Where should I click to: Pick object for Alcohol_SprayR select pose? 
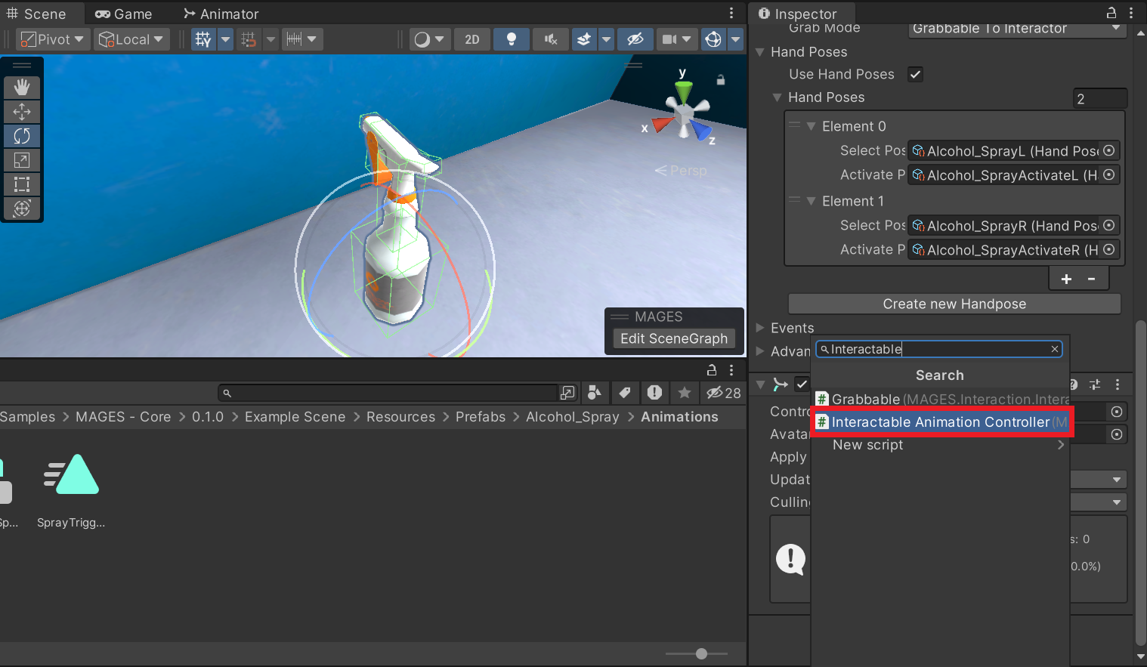[1108, 225]
